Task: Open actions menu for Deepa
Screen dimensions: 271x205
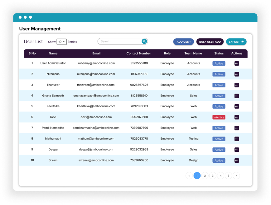Action: coord(237,149)
